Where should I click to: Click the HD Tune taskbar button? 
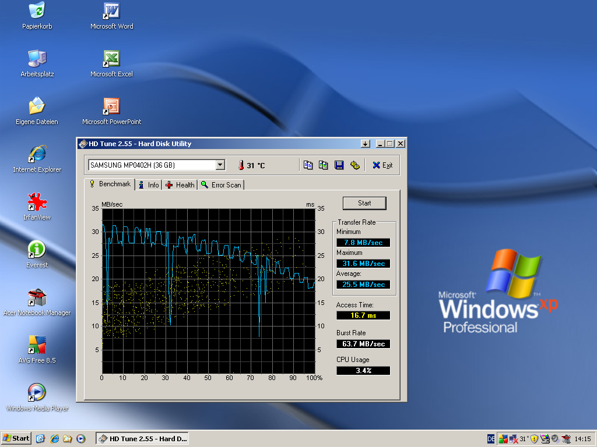142,438
